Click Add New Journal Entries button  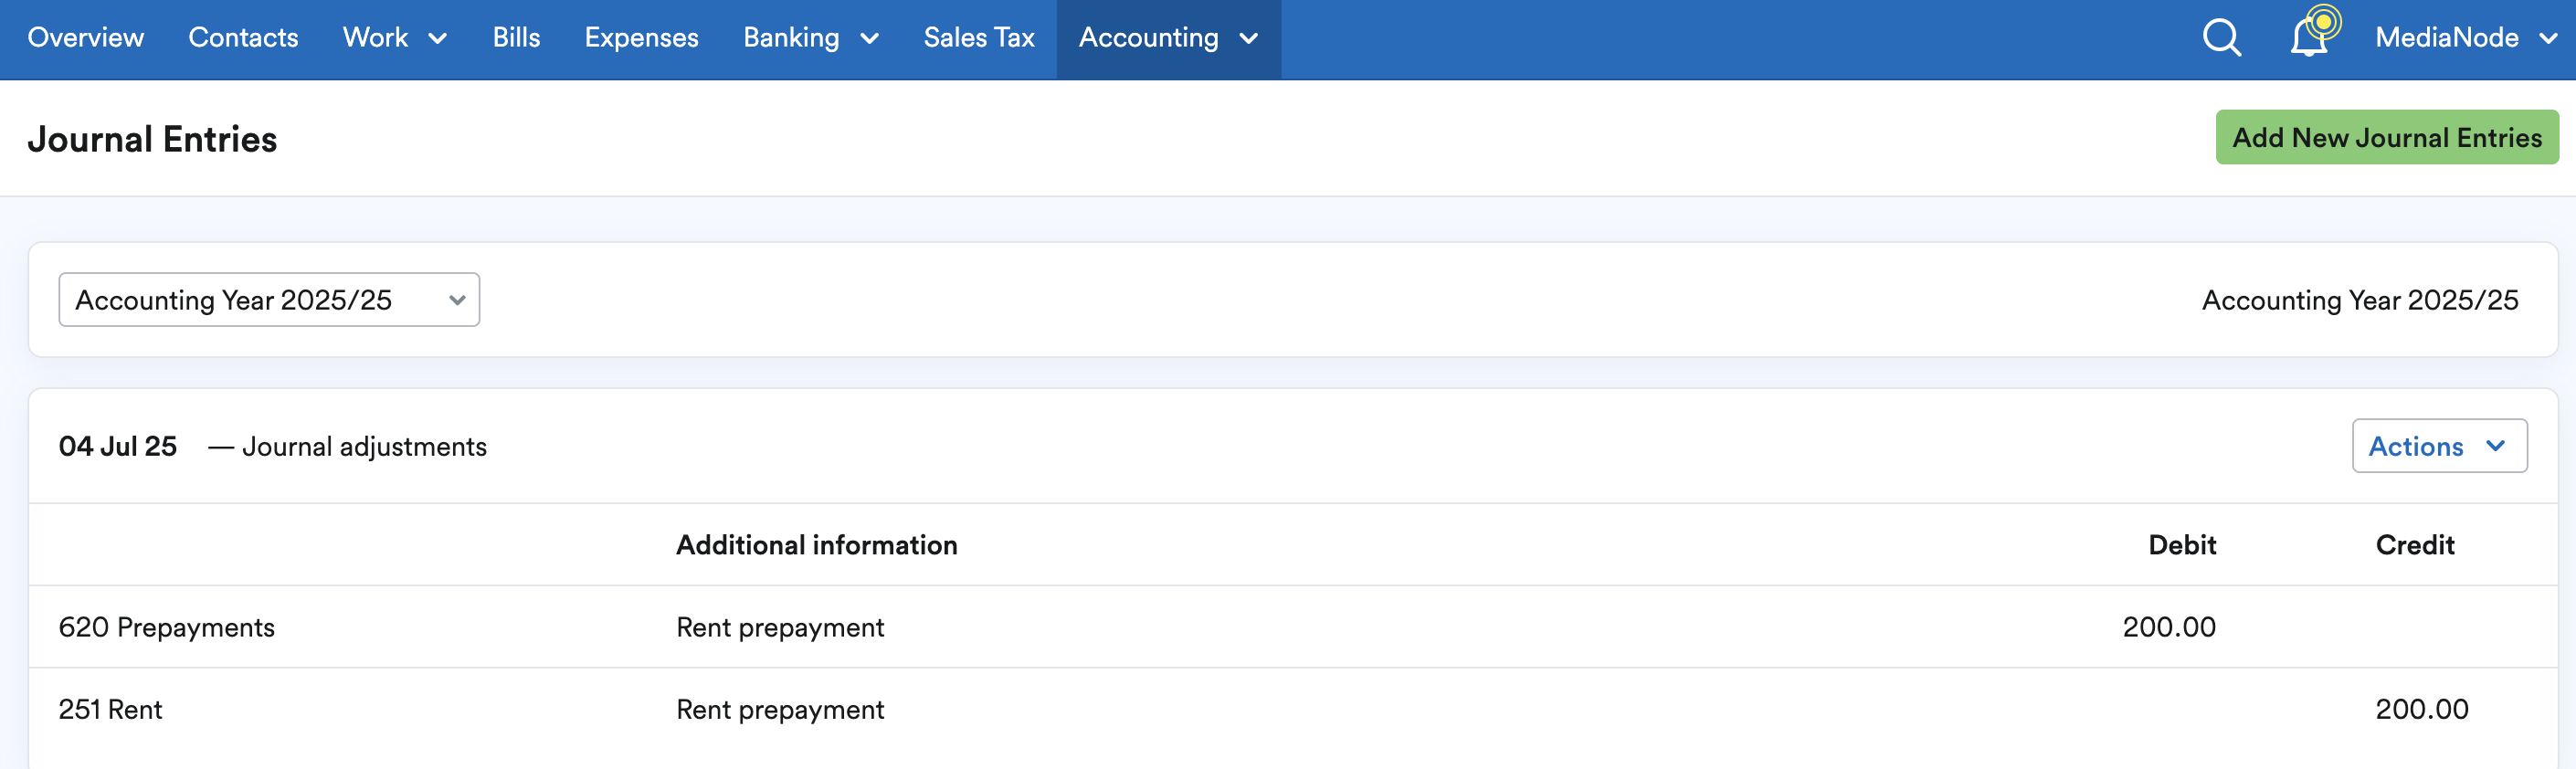click(2386, 137)
